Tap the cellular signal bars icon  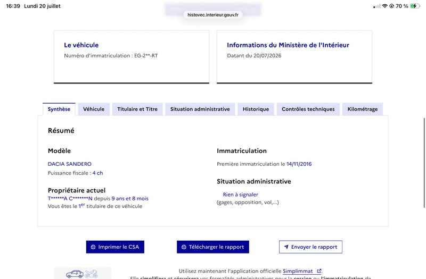(377, 6)
